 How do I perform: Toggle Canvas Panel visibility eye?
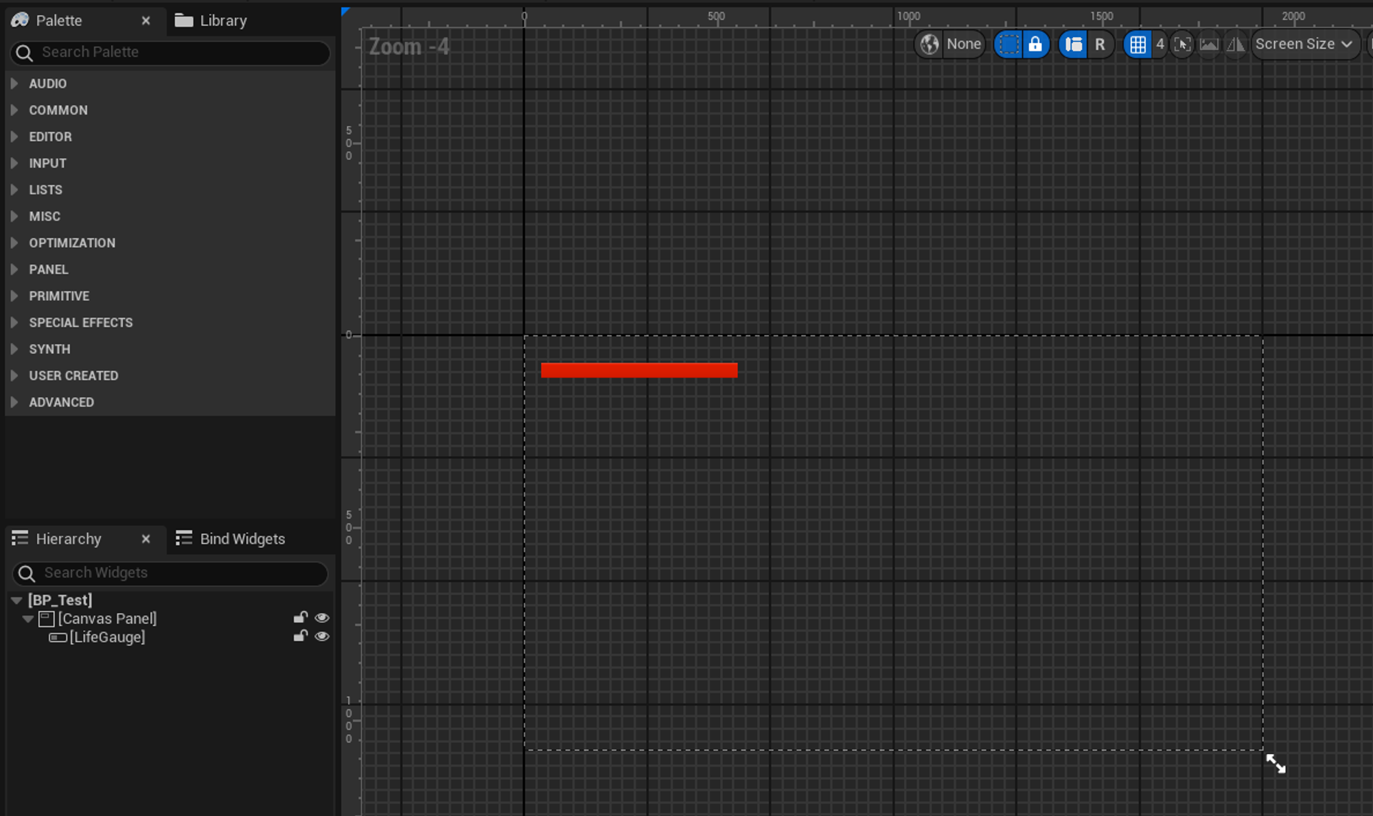(x=322, y=618)
